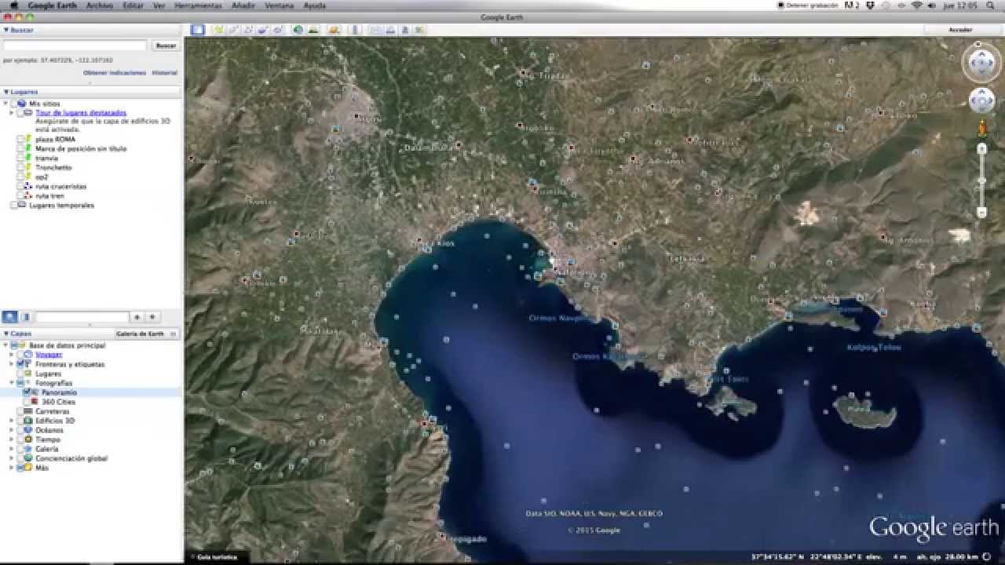
Task: Click the Galería de Earth button
Action: click(147, 334)
